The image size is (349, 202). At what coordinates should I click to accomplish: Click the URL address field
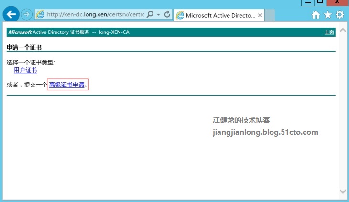pos(95,15)
